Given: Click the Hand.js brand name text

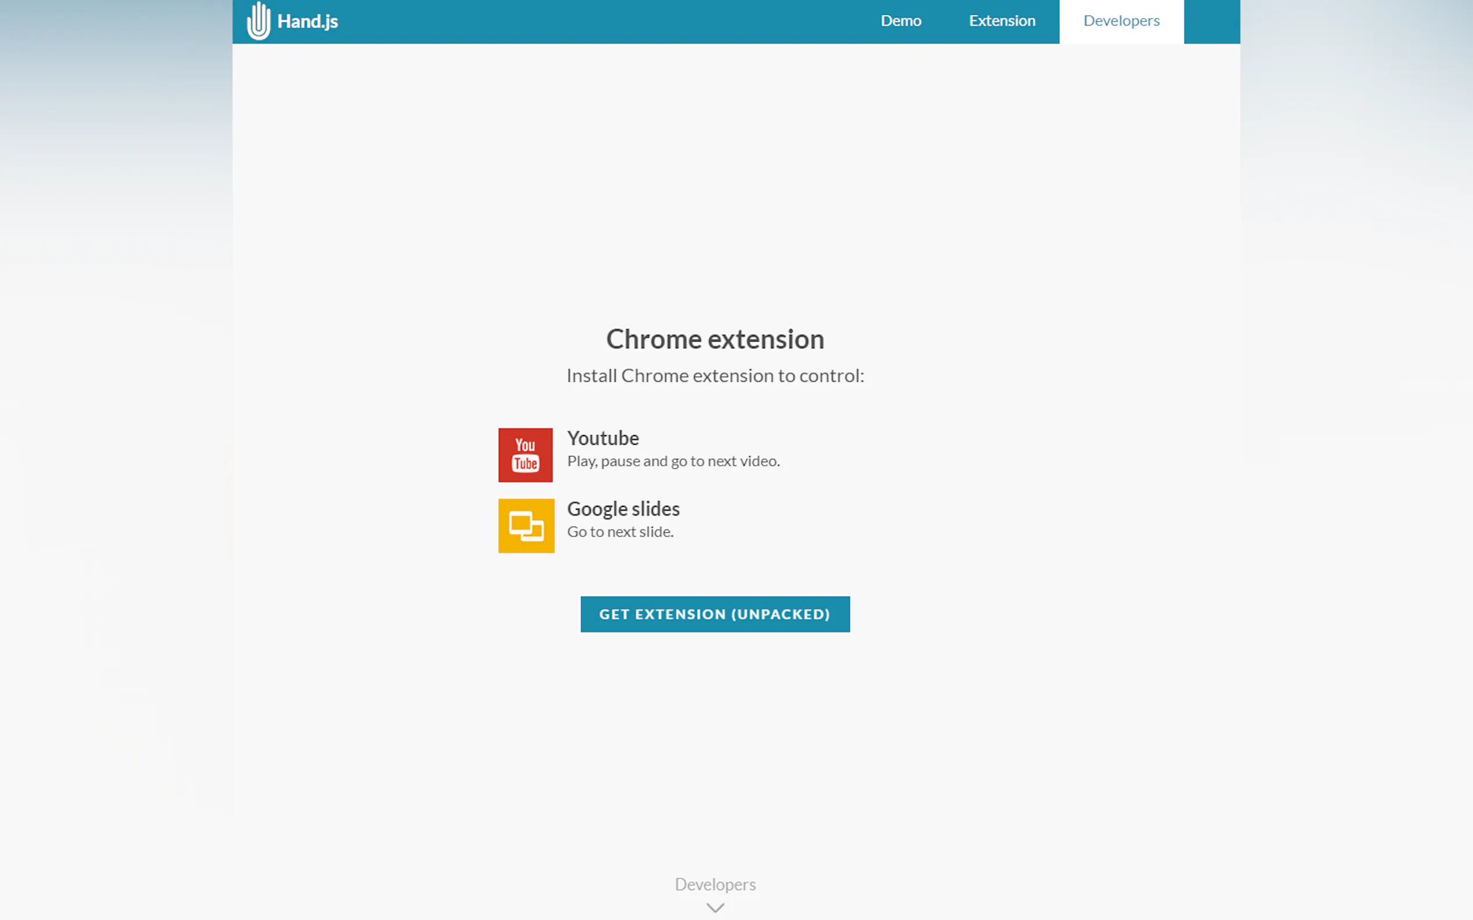Looking at the screenshot, I should 307,21.
